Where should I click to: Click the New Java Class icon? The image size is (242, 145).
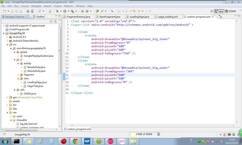[87, 11]
